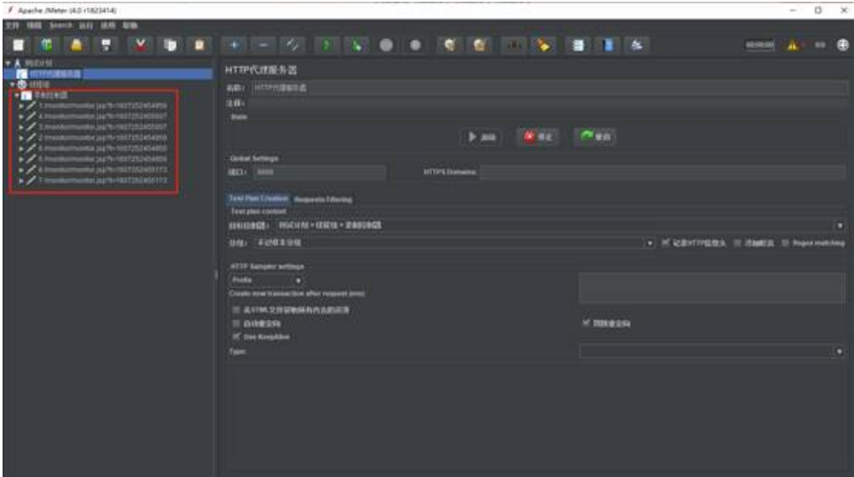The width and height of the screenshot is (854, 477).
Task: Start the test with green arrow icon
Action: 327,45
